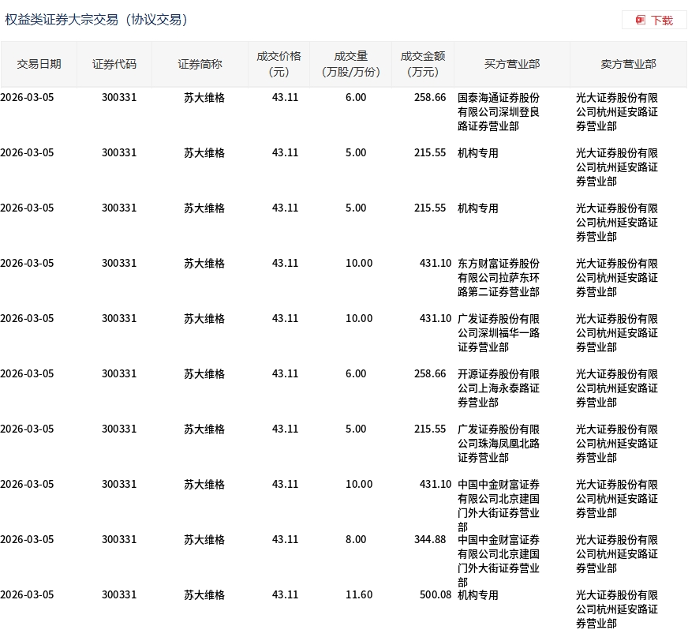This screenshot has height=641, width=688.
Task: Click the 证券代码 column header
Action: 114,64
